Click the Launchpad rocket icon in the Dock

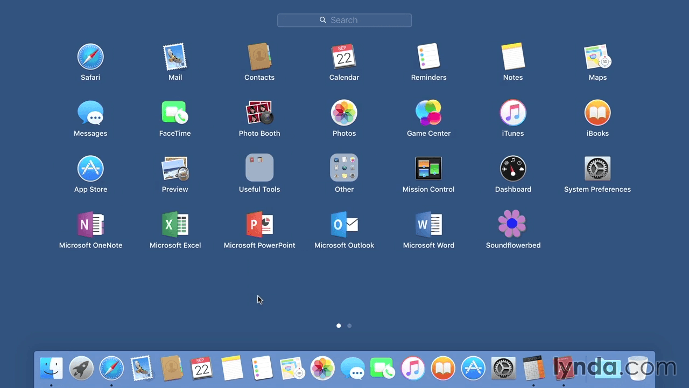pyautogui.click(x=81, y=369)
